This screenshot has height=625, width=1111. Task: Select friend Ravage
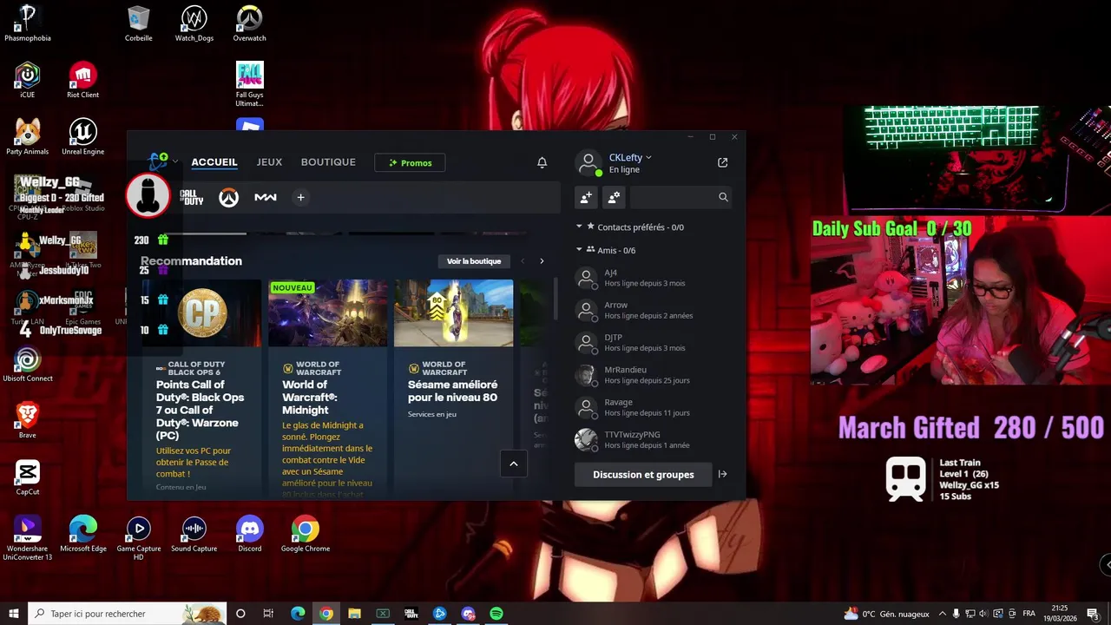tap(653, 407)
